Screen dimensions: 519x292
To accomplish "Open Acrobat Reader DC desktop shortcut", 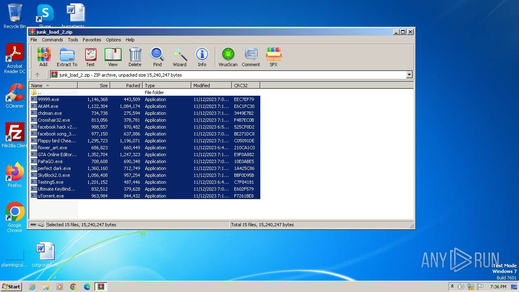I will pos(15,58).
